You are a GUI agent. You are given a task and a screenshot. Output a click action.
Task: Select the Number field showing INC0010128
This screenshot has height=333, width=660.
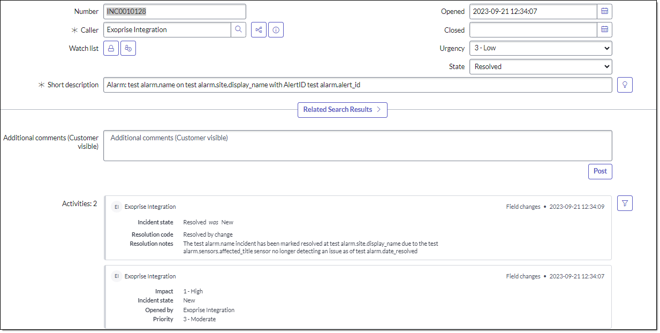pyautogui.click(x=175, y=11)
